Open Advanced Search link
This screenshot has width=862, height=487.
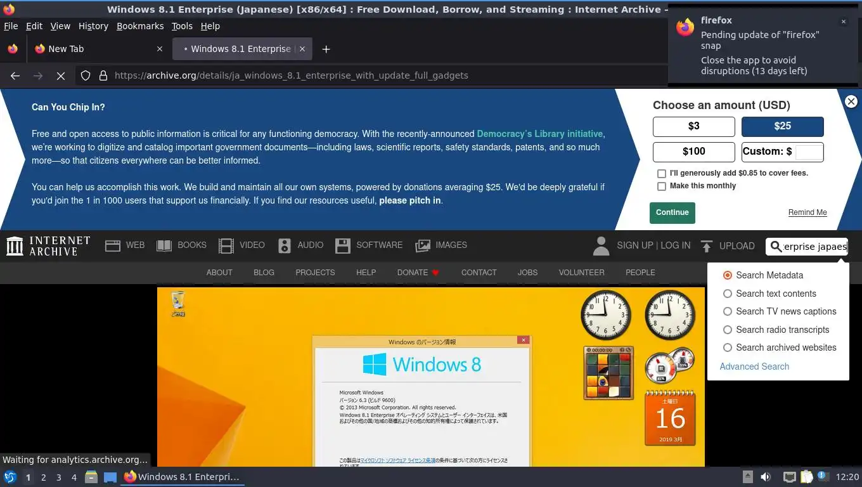coord(754,367)
